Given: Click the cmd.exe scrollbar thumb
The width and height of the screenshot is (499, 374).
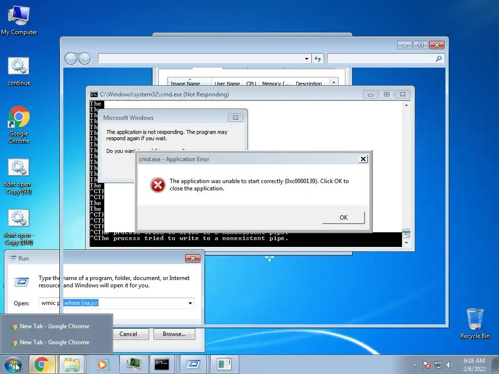Looking at the screenshot, I should [x=406, y=235].
